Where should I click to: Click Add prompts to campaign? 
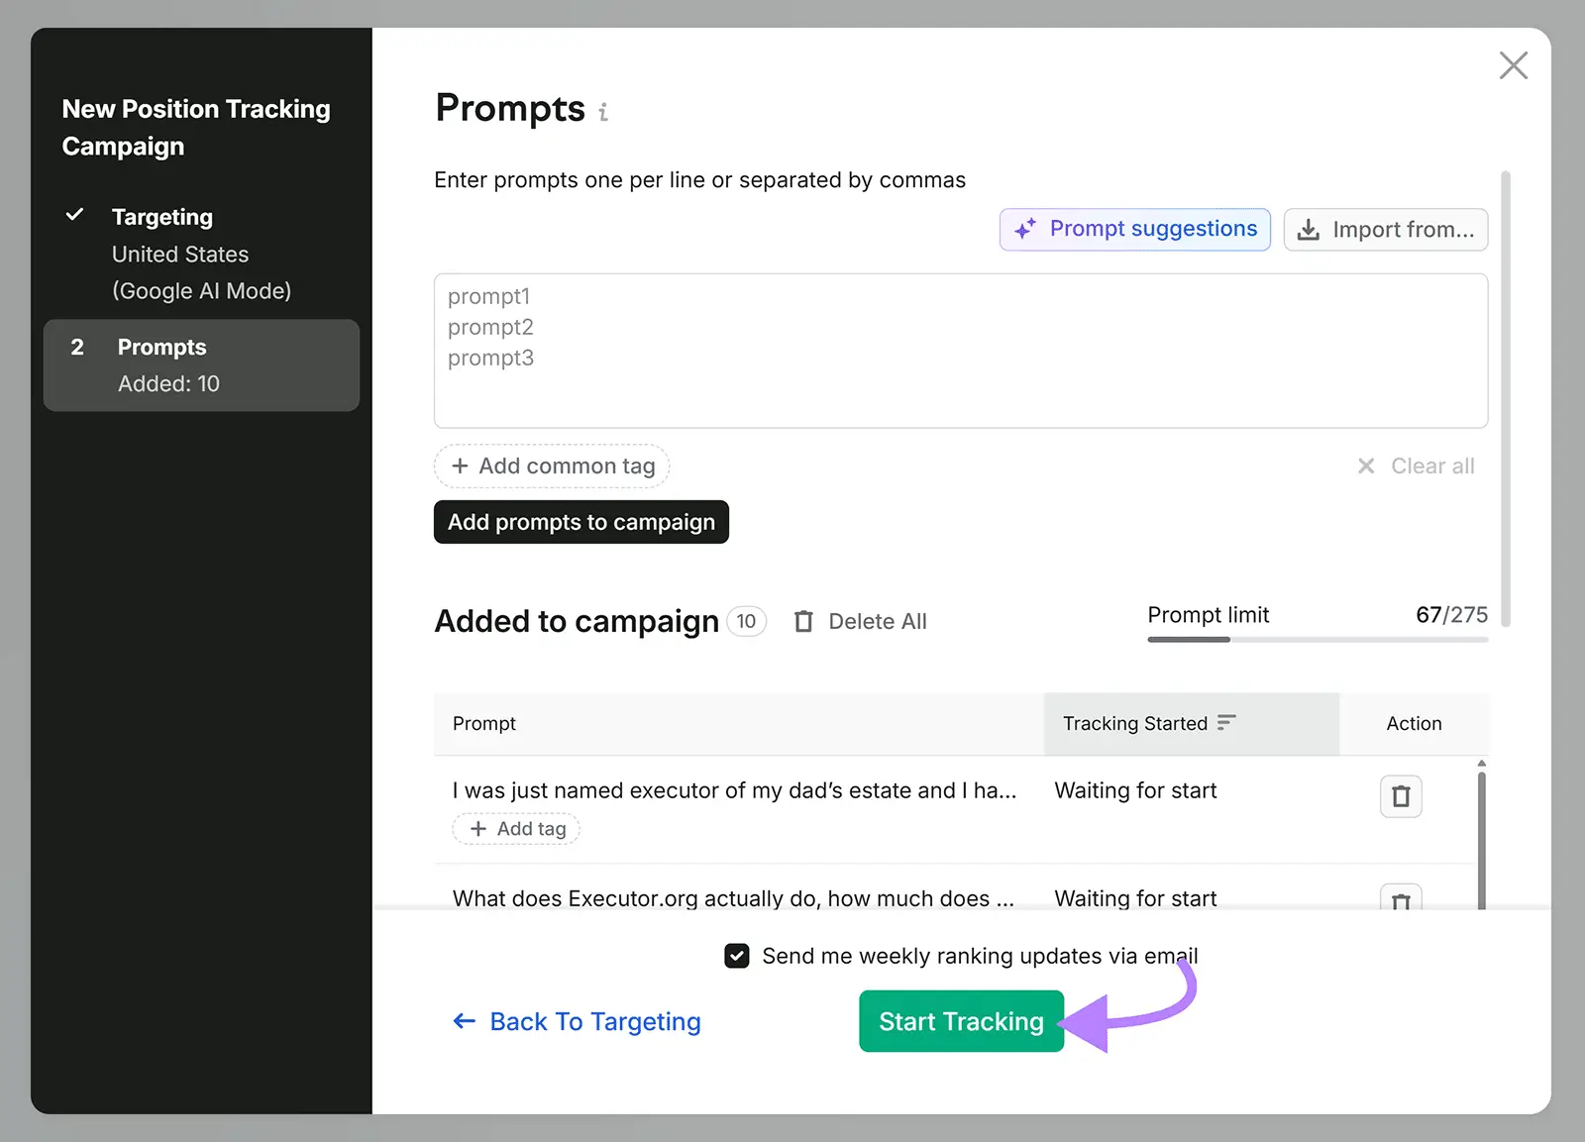pos(581,522)
